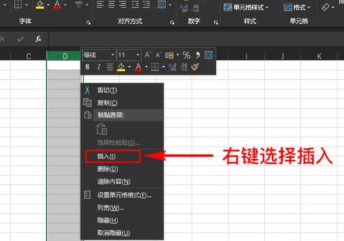The width and height of the screenshot is (344, 241).
Task: Click the fx insert function icon
Action: (x=38, y=39)
